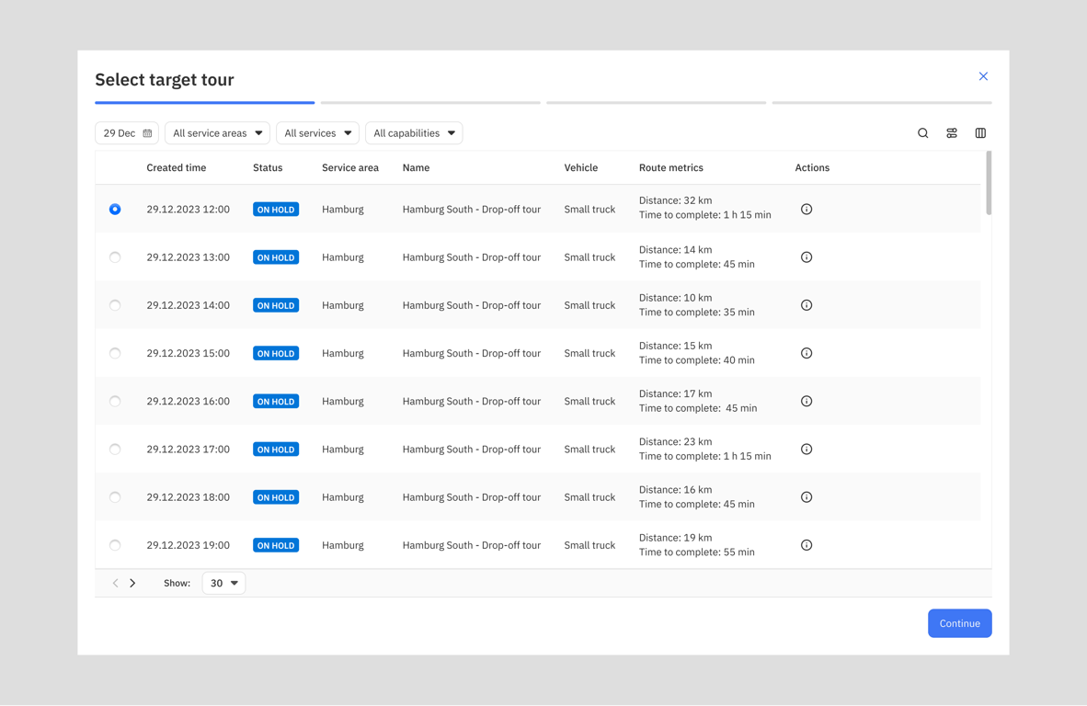Click the Continue button
This screenshot has width=1087, height=706.
pos(959,623)
